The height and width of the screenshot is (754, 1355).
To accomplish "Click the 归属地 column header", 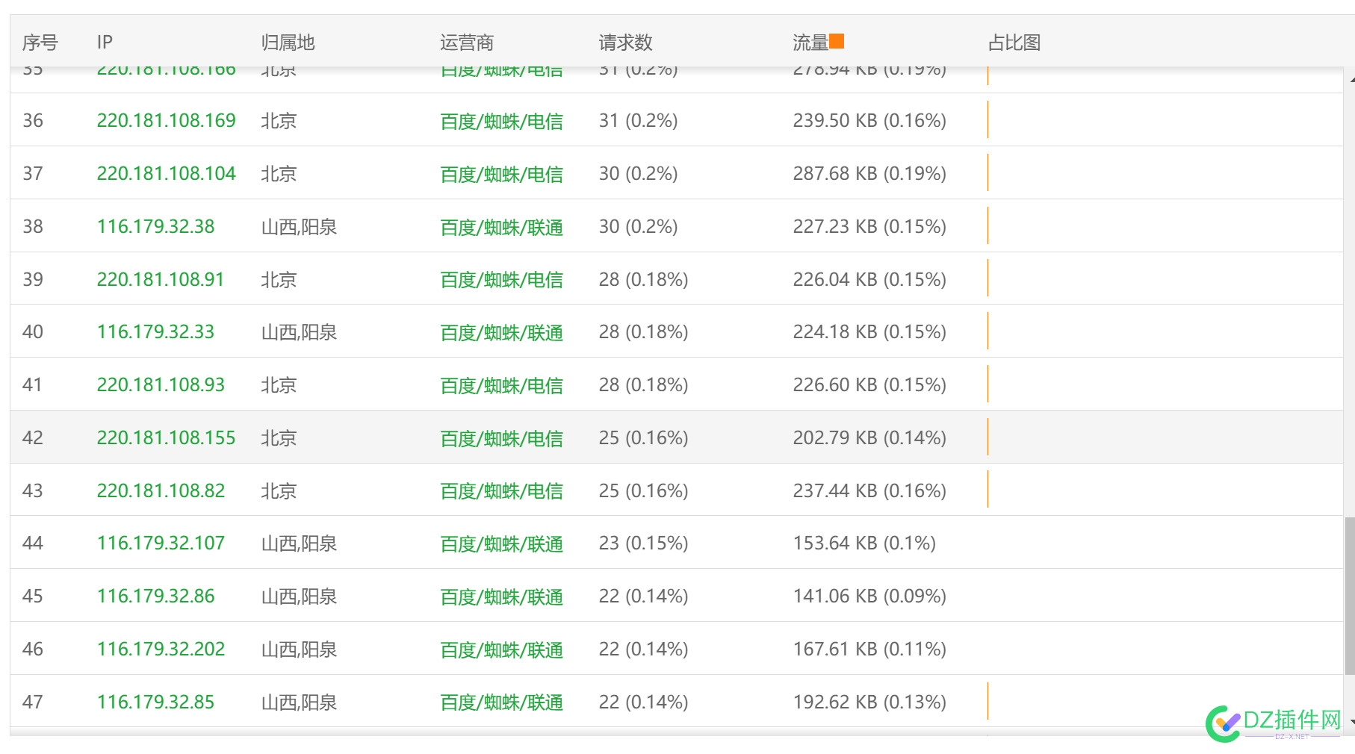I will coord(288,43).
